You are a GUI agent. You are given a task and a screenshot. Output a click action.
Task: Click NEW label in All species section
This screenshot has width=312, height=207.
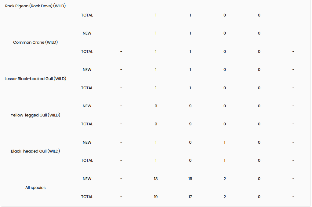coord(87,179)
